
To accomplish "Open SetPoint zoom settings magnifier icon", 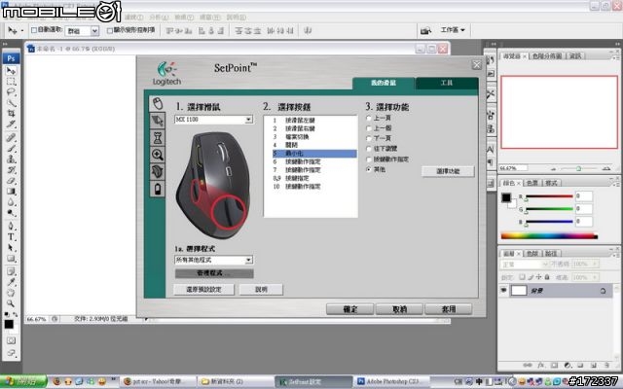I will pyautogui.click(x=158, y=155).
